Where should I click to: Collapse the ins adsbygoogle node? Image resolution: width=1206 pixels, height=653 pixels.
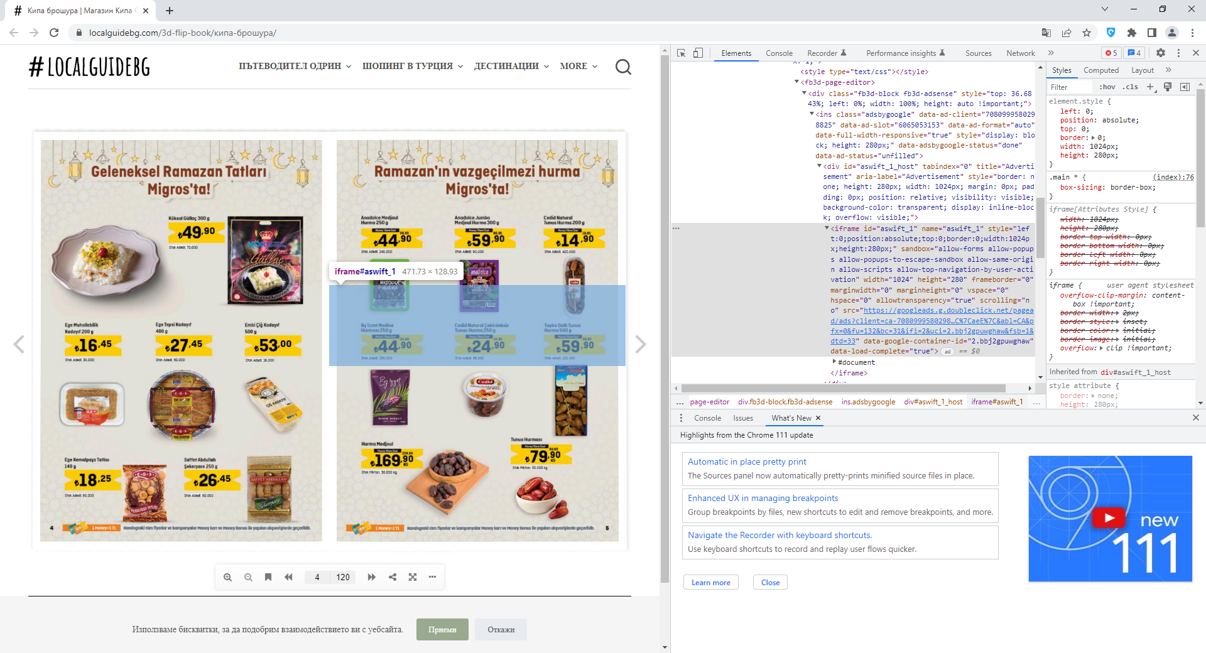(x=812, y=114)
